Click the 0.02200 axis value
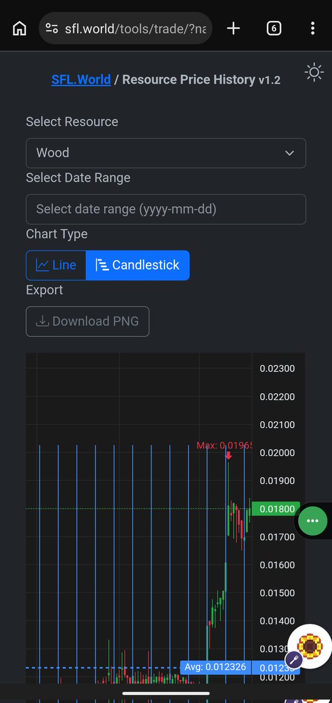Viewport: 332px width, 703px height. 277,397
